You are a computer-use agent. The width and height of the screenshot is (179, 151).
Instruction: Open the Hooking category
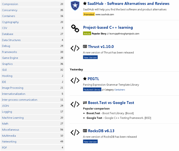(33, 76)
